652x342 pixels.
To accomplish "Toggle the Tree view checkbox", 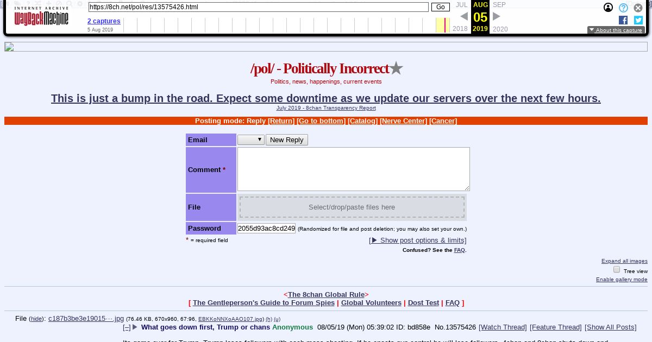I will [x=617, y=269].
